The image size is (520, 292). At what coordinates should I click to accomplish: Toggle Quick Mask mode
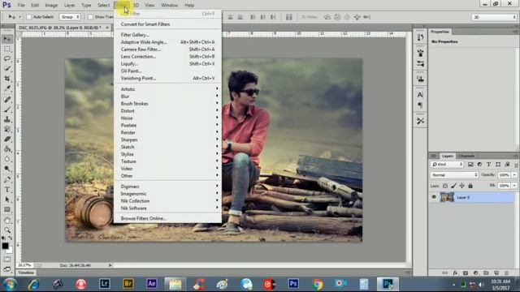(x=7, y=260)
